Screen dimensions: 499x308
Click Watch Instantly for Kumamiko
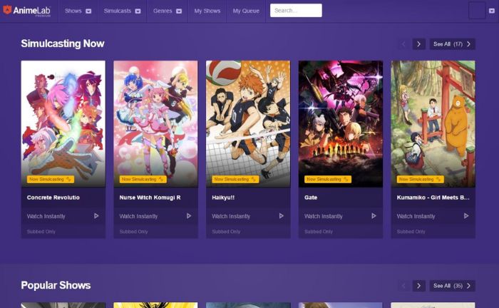(416, 216)
